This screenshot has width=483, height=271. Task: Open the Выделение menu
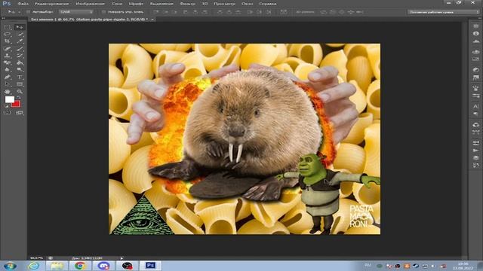162,4
